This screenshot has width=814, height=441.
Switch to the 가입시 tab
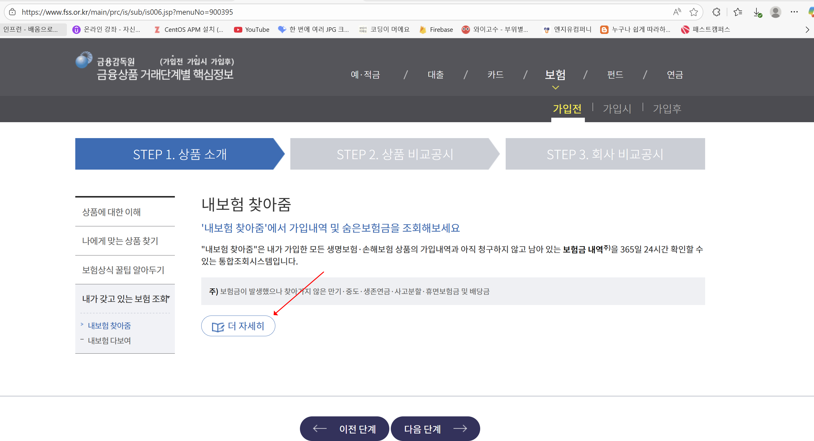[x=617, y=109]
